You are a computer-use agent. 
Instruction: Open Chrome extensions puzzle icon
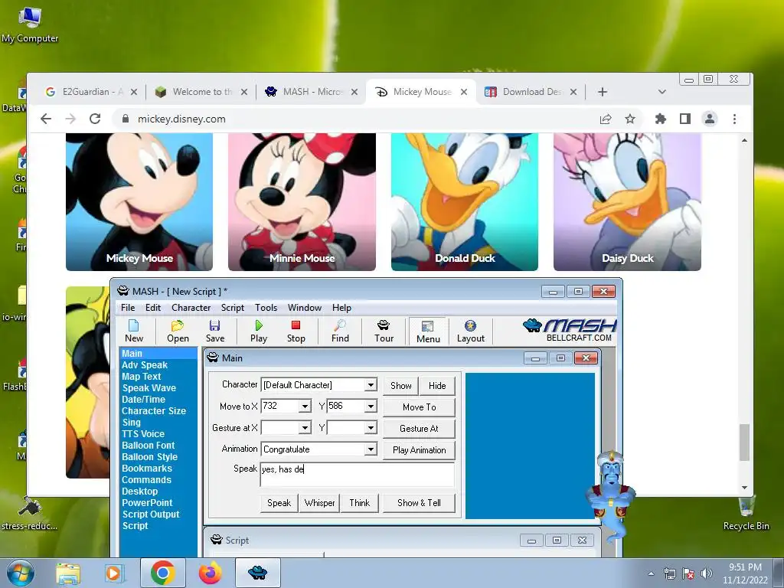click(661, 119)
